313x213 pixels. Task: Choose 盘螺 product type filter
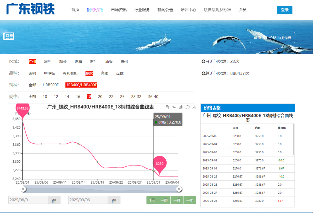click(120, 73)
